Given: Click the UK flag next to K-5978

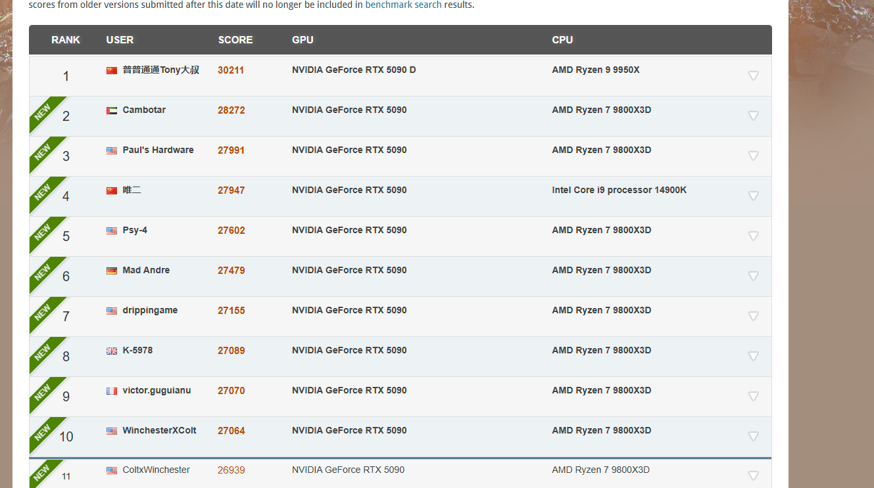Looking at the screenshot, I should coord(112,351).
